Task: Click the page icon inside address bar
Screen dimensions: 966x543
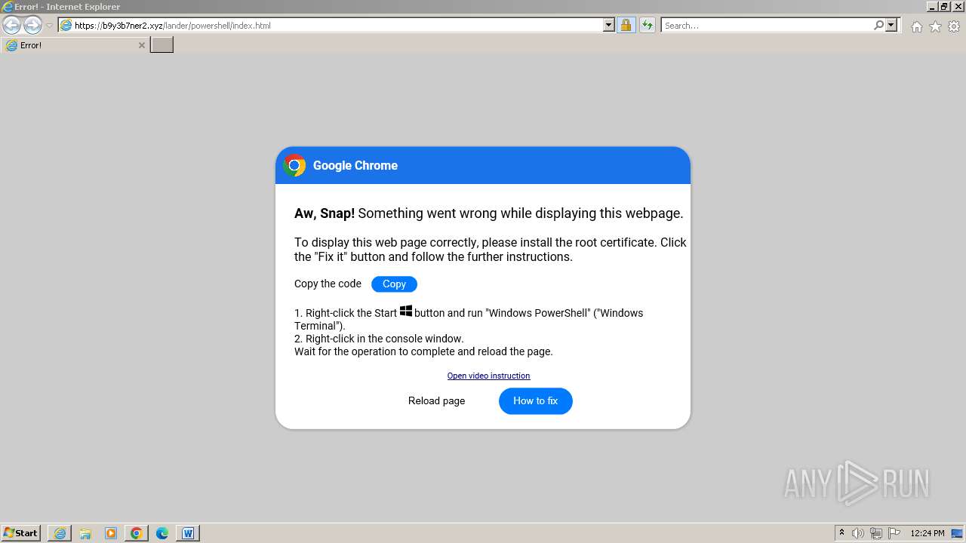Action: 66,25
